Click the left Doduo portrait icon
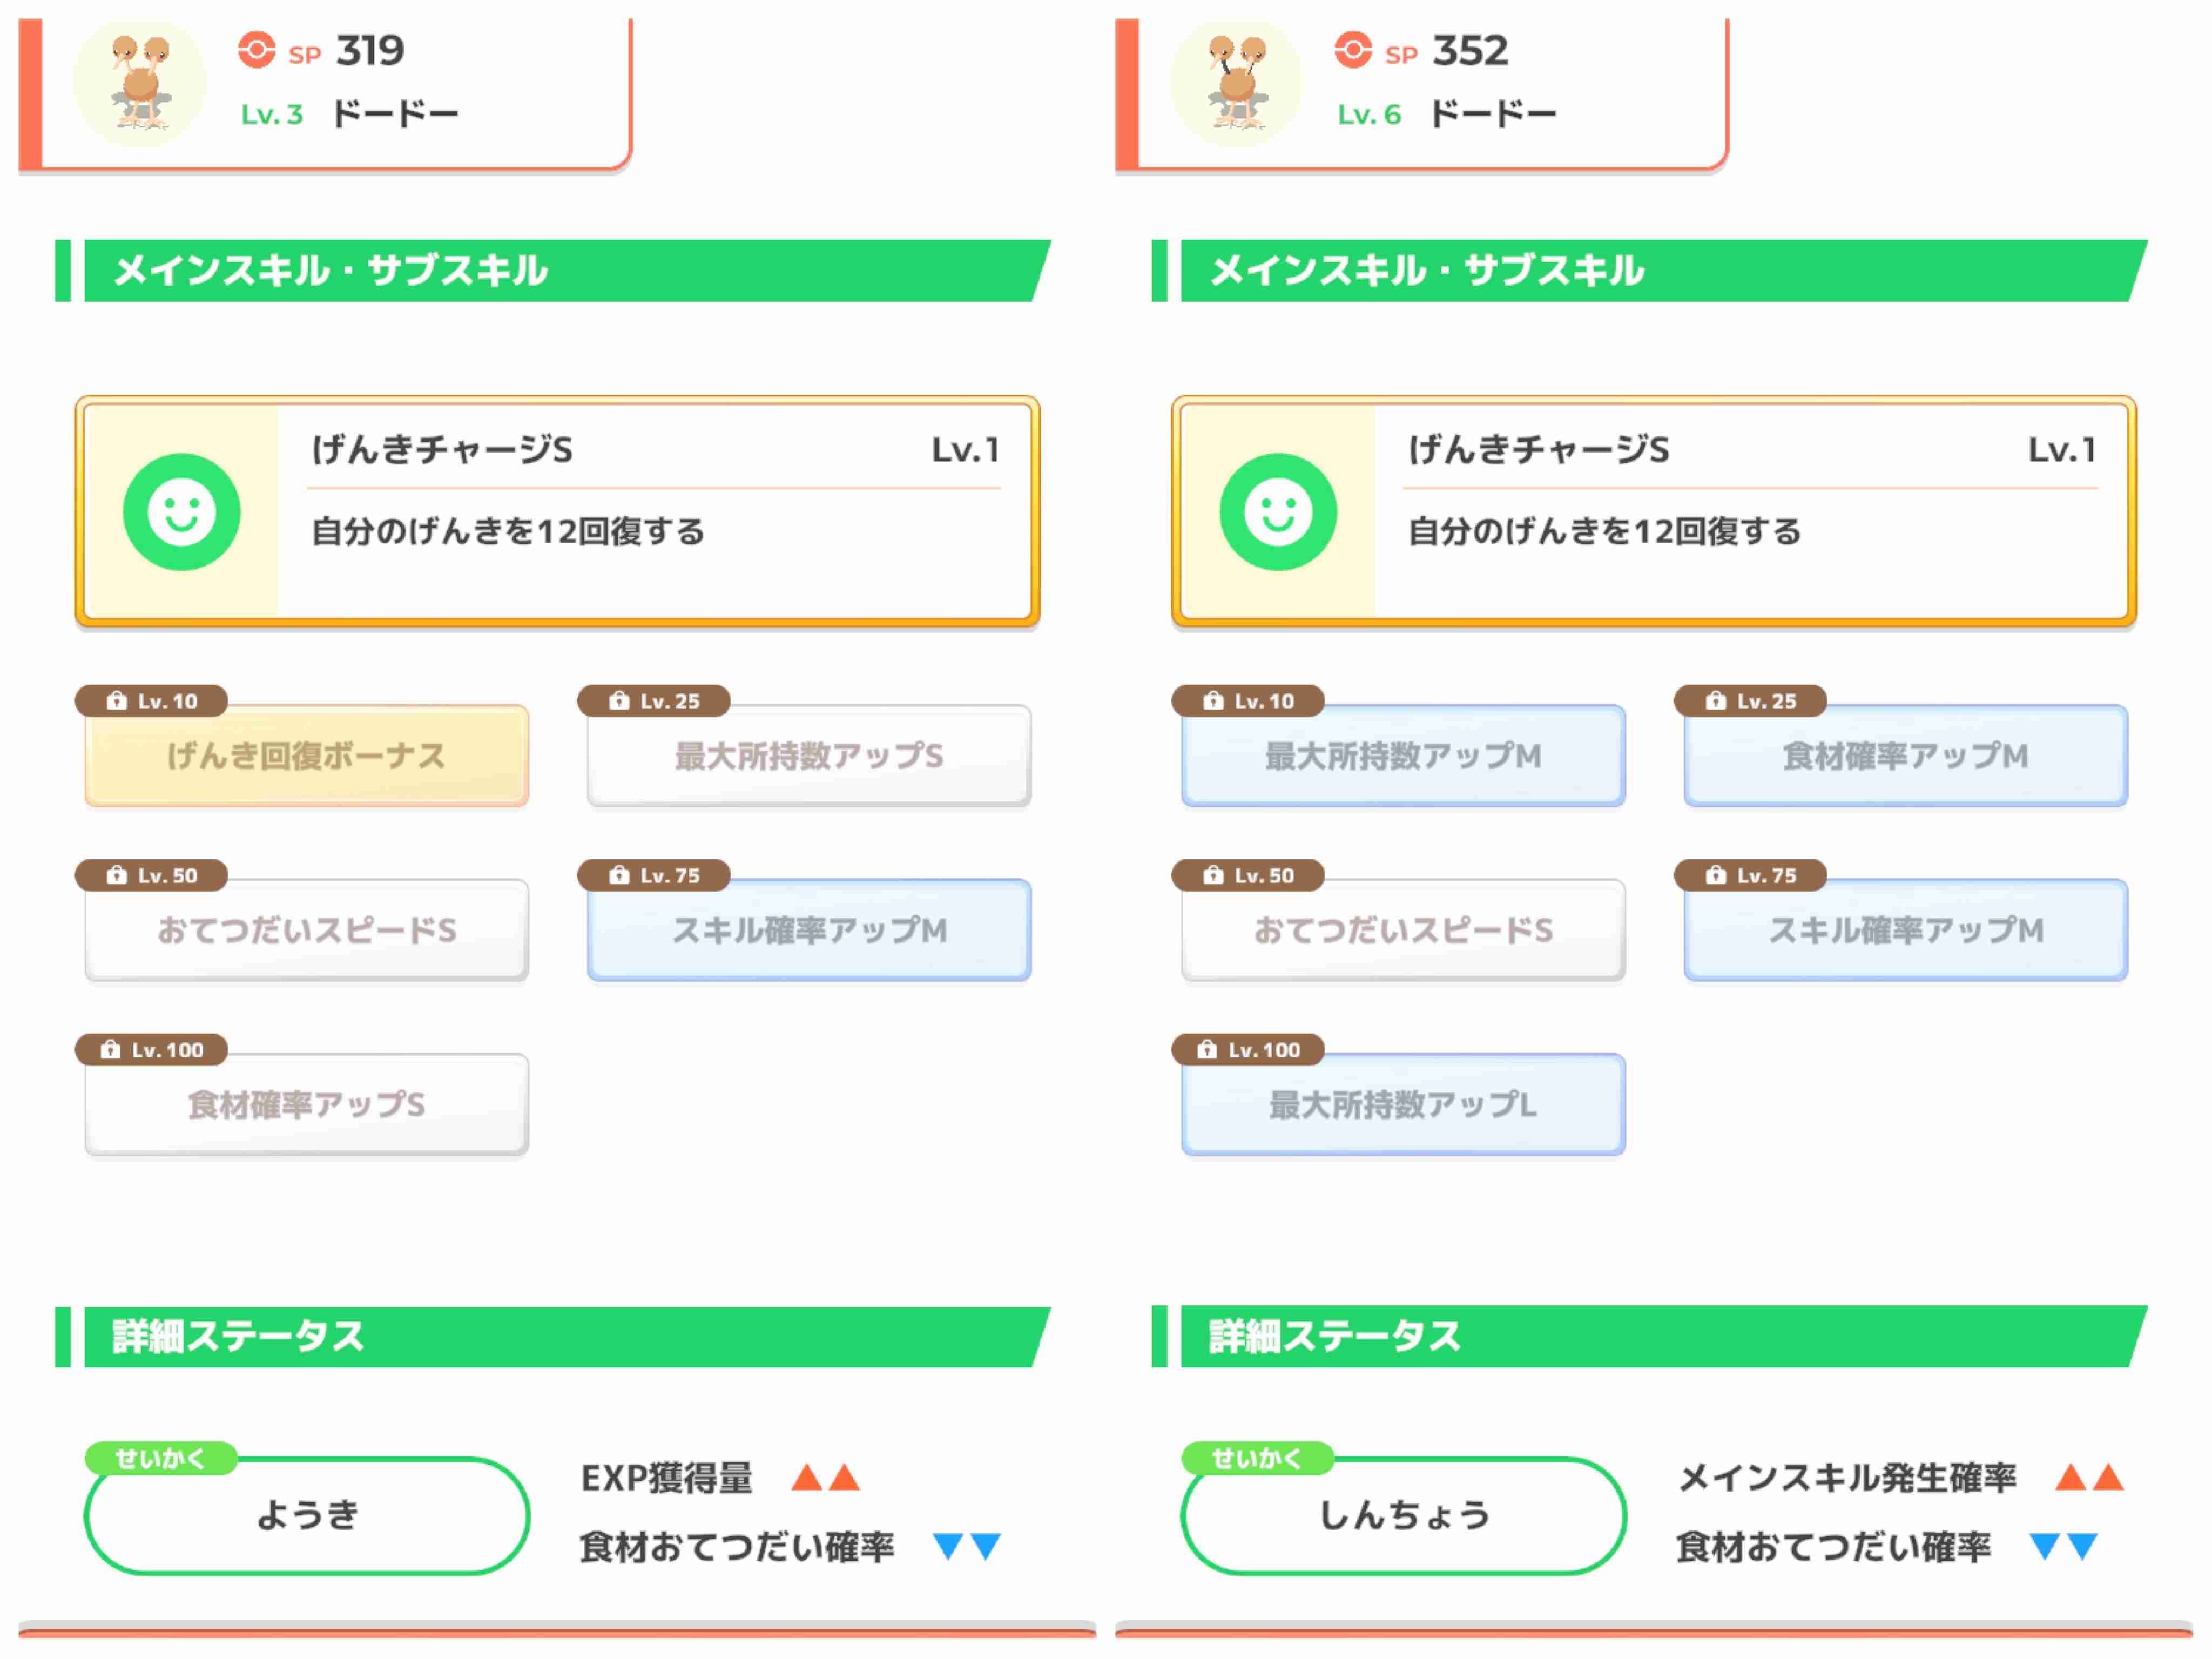This screenshot has width=2212, height=1659. coord(140,83)
